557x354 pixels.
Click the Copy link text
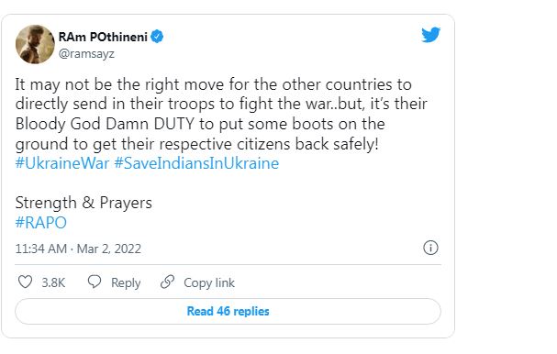point(209,283)
